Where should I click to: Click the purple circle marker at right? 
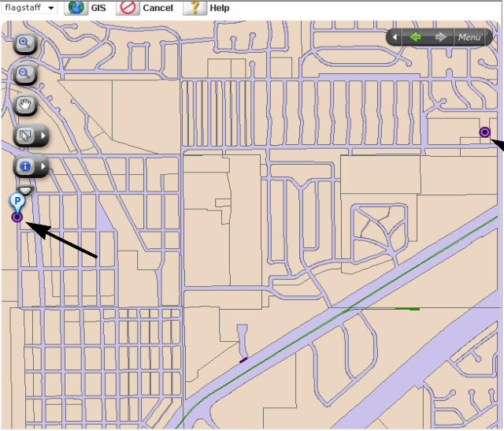pyautogui.click(x=485, y=132)
